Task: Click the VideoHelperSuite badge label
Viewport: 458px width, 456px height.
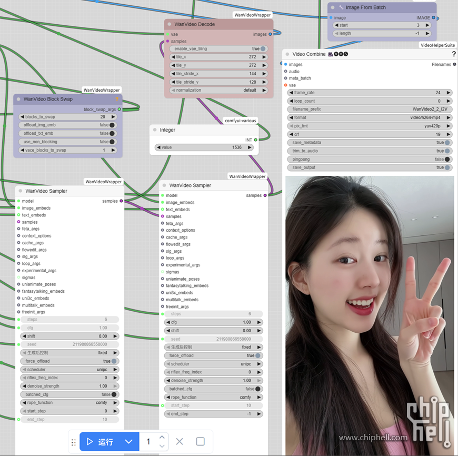Action: tap(437, 45)
